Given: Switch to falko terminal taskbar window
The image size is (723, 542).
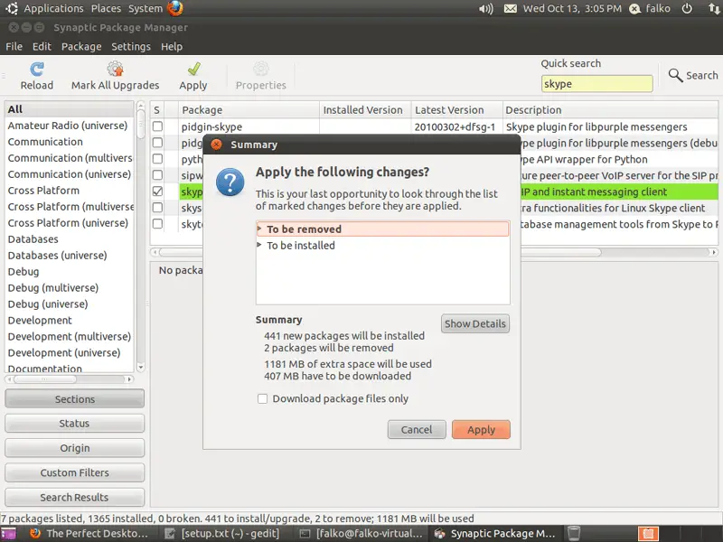Looking at the screenshot, I should pos(362,534).
